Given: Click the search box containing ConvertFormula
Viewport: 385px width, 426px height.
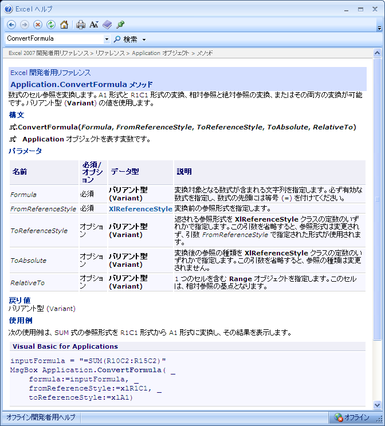Looking at the screenshot, I should pyautogui.click(x=54, y=38).
